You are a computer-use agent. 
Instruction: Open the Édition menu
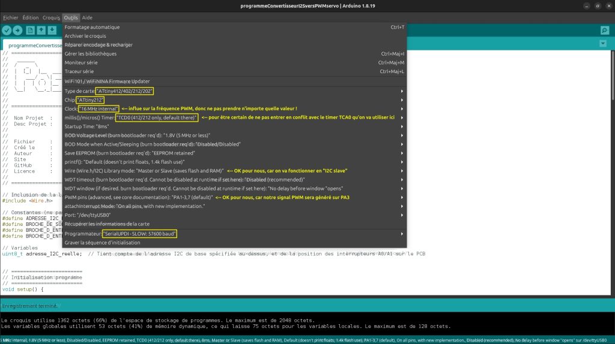tap(30, 17)
